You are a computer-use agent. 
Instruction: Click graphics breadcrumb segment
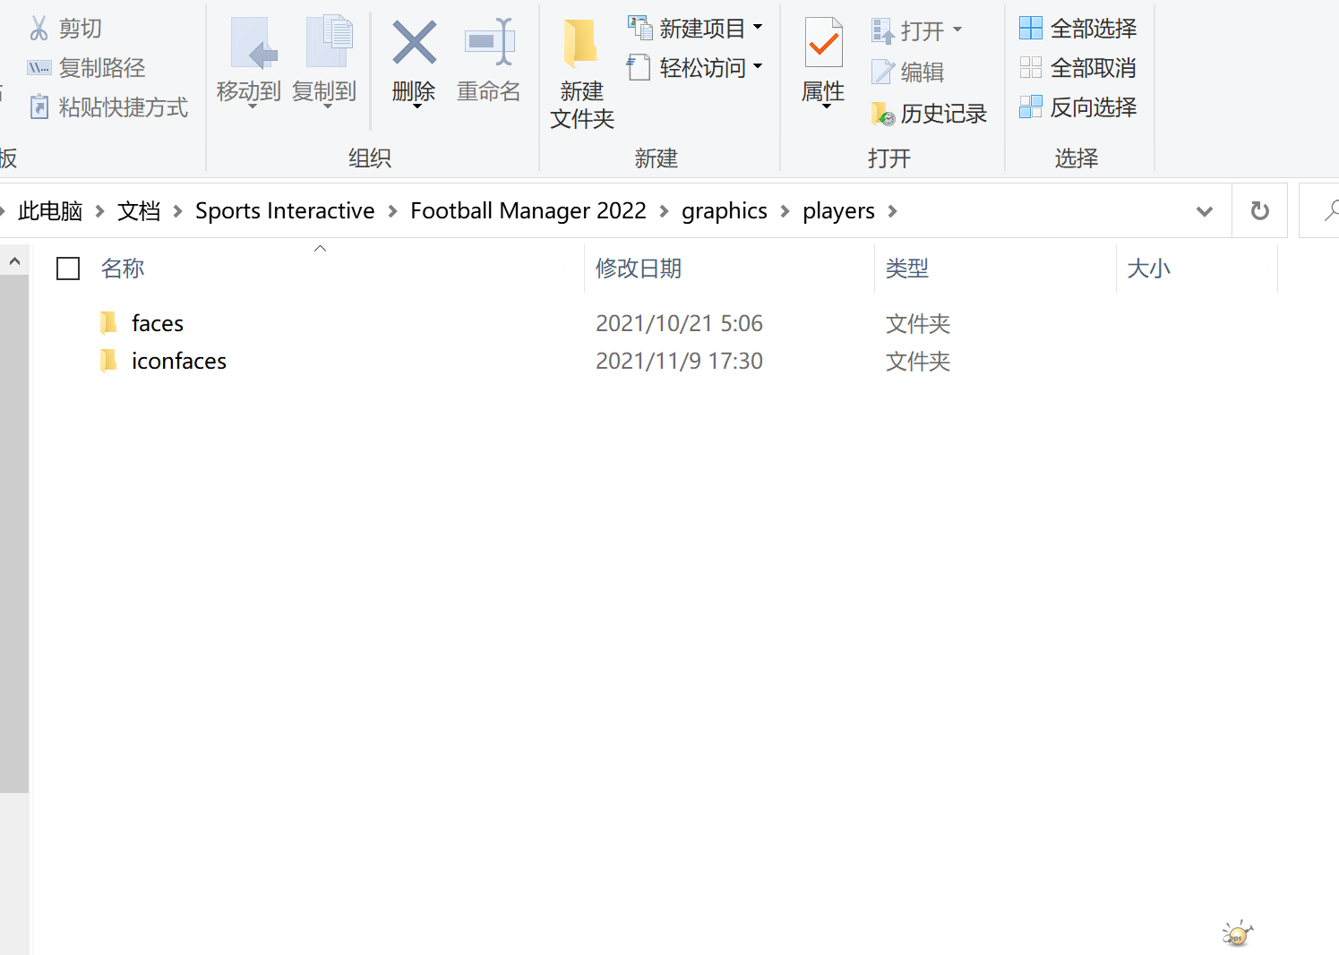pyautogui.click(x=725, y=211)
